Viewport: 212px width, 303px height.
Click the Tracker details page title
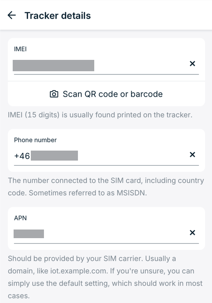click(x=58, y=16)
